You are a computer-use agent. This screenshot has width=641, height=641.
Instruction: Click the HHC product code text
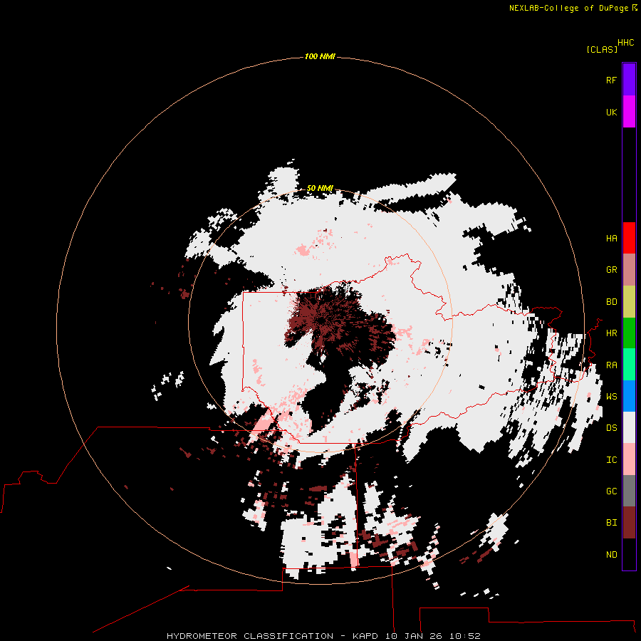pos(625,43)
